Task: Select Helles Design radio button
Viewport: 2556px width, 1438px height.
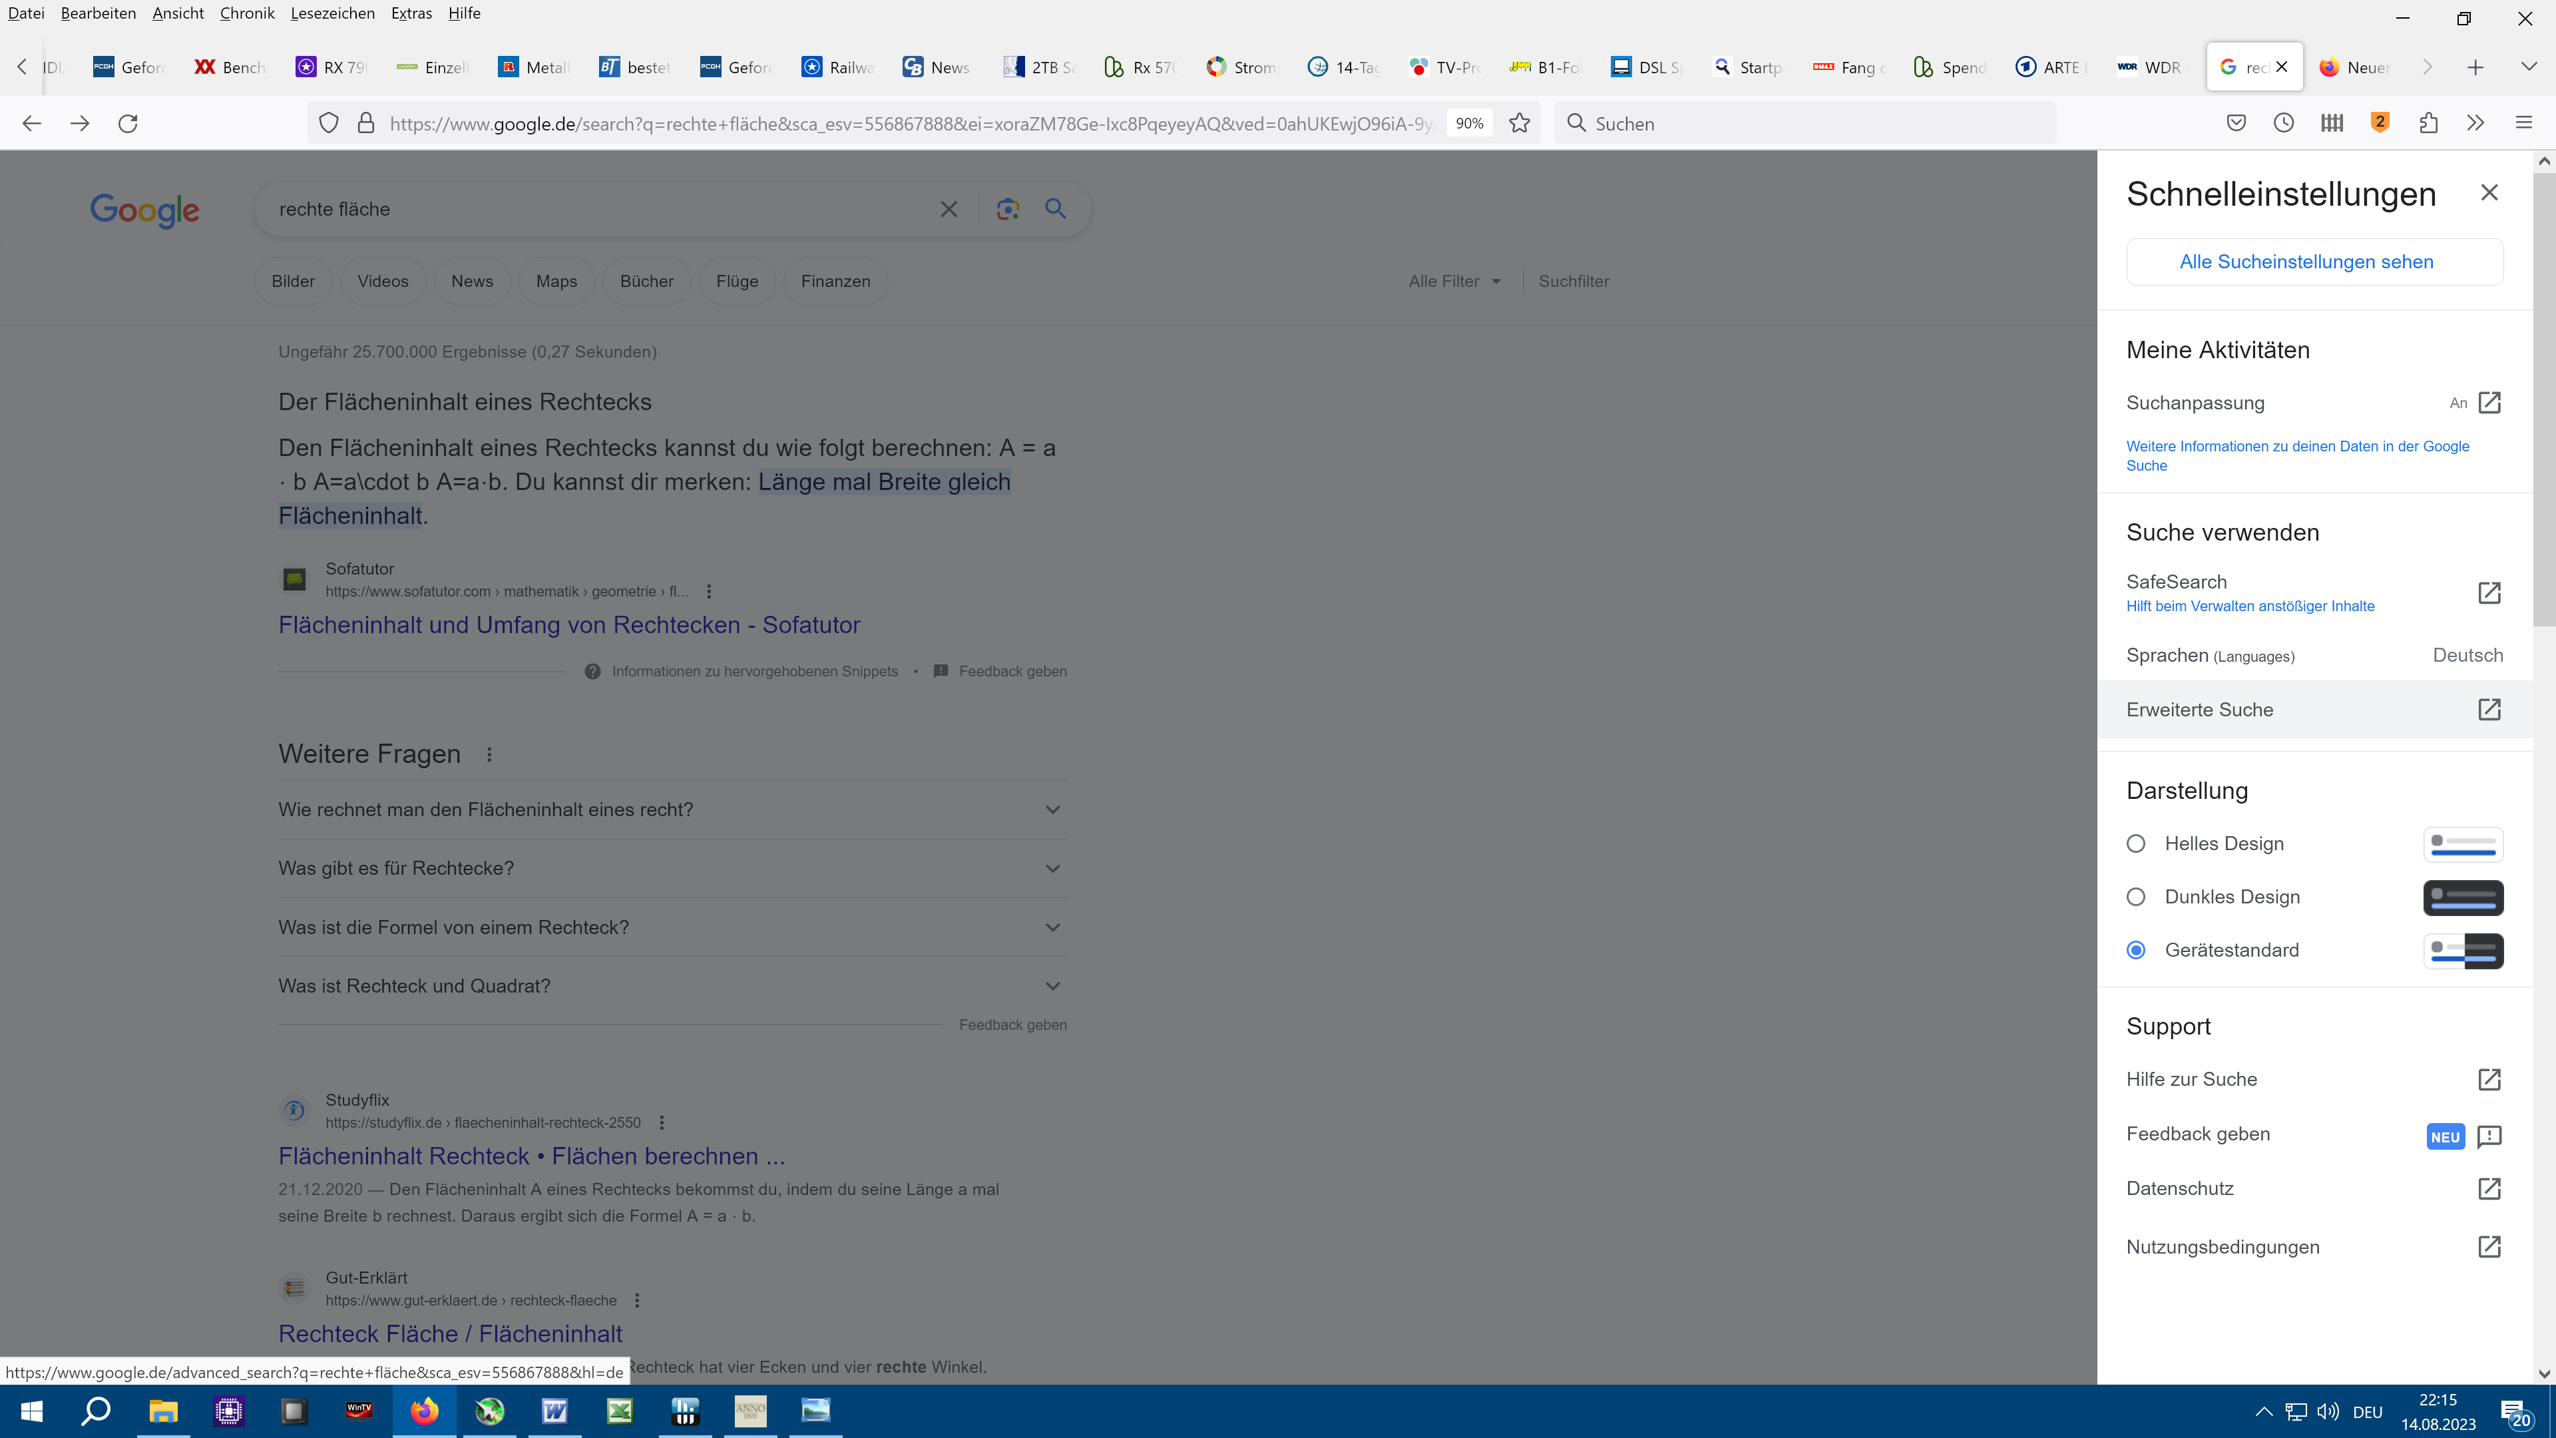Action: point(2136,843)
